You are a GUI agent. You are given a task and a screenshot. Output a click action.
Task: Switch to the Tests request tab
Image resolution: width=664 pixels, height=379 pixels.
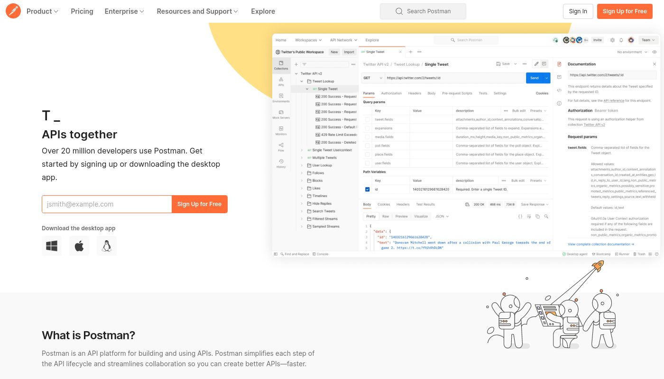483,93
